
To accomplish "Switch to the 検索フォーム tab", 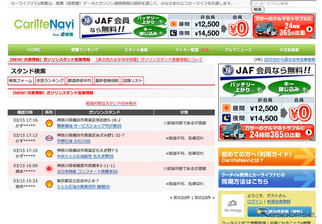I will 21,80.
